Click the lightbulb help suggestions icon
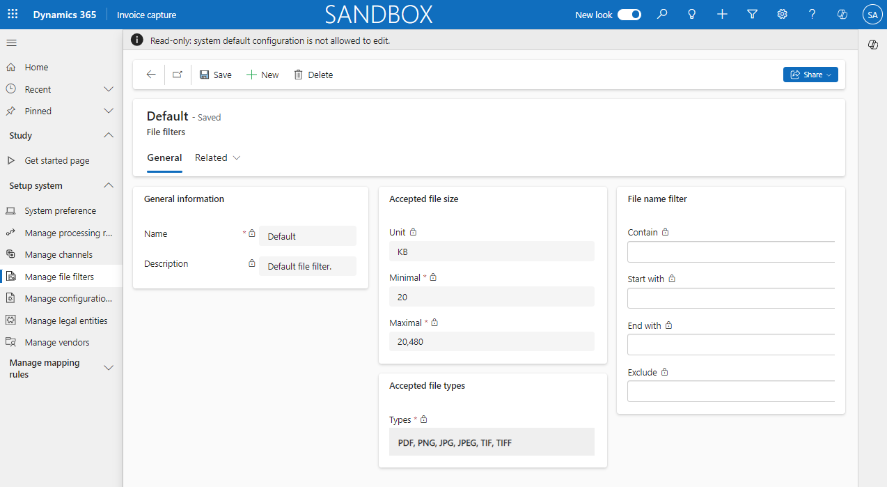 coord(692,14)
